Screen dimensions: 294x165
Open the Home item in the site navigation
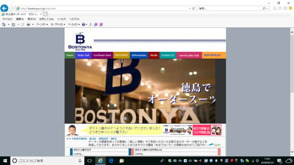[70, 55]
